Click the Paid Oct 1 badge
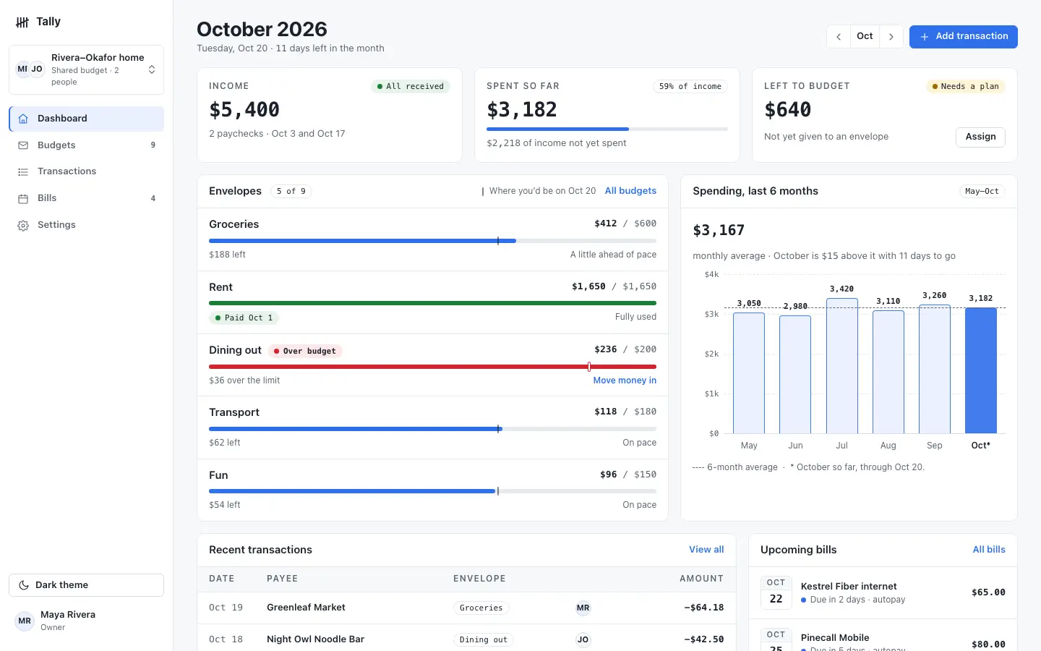The width and height of the screenshot is (1041, 651). [244, 318]
